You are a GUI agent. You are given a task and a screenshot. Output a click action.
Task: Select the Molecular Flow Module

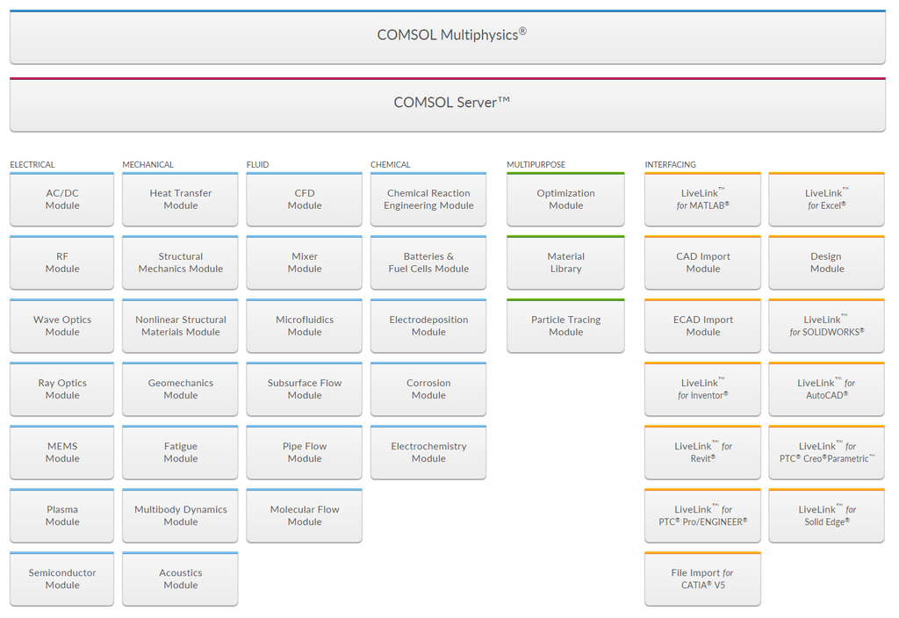point(305,515)
